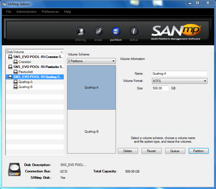Click the SANmp disk image in details panel
This screenshot has height=189, width=216.
point(14,170)
